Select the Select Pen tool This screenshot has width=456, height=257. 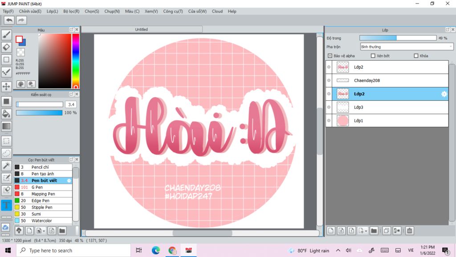(6, 178)
